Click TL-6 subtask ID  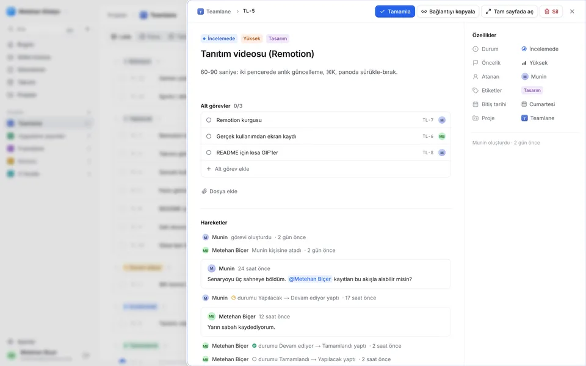point(428,136)
